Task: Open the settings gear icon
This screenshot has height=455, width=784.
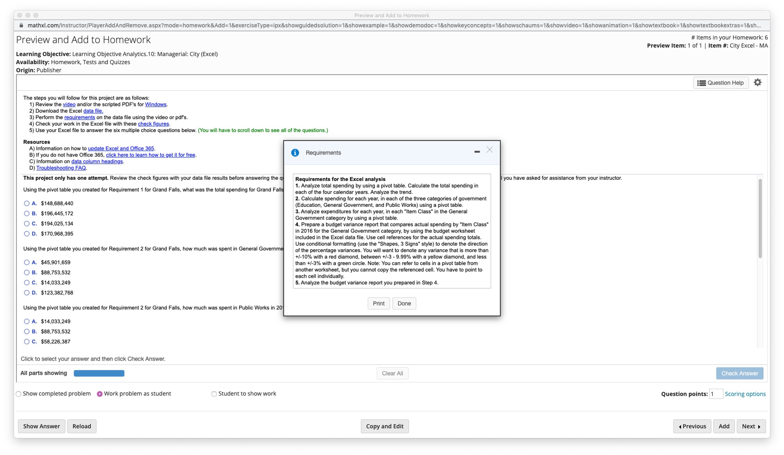Action: [757, 82]
